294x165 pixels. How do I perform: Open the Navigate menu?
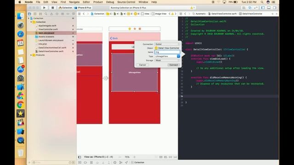[74, 2]
